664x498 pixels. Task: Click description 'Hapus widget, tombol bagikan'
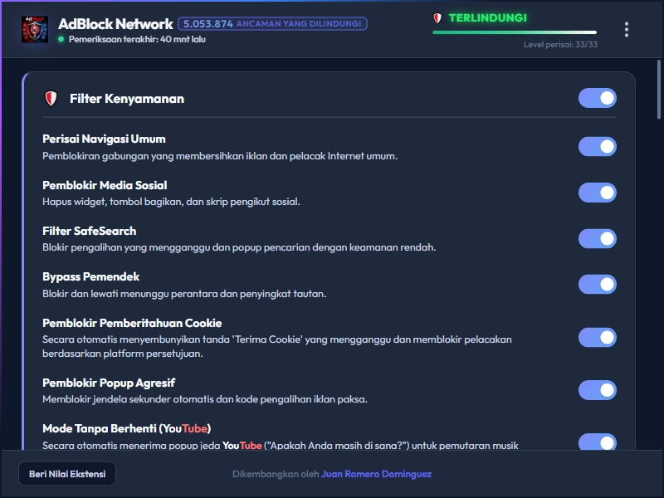(x=171, y=202)
